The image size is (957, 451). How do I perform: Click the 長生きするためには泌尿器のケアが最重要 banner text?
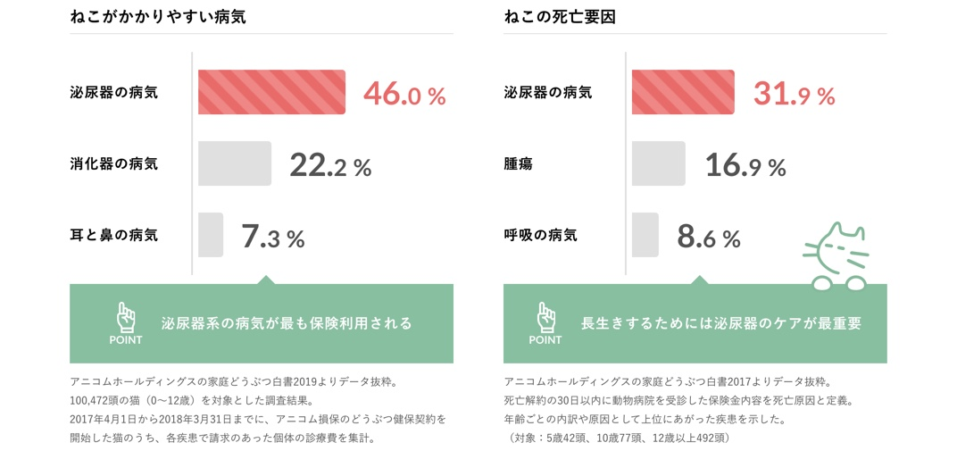[721, 323]
